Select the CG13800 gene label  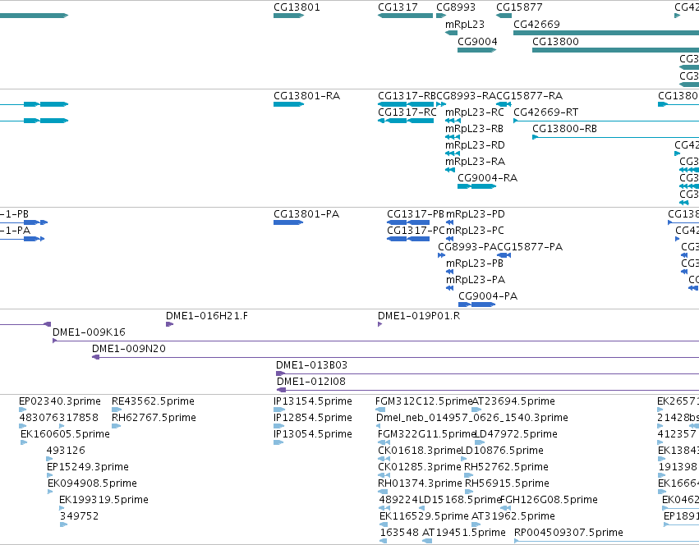(x=555, y=42)
